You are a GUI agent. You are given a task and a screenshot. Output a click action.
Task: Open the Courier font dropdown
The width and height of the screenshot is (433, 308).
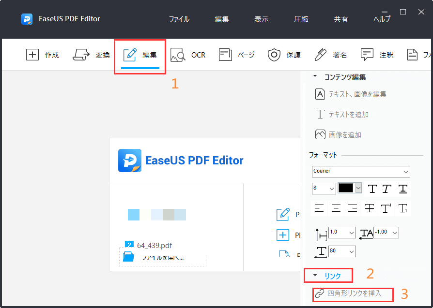click(x=361, y=171)
